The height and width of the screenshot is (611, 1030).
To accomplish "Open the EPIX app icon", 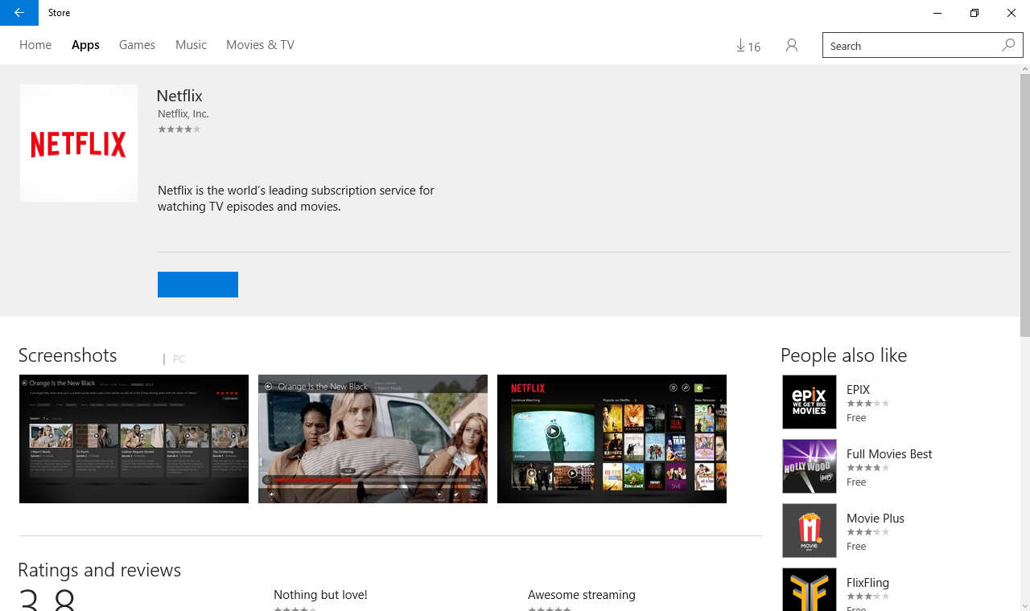I will click(810, 402).
